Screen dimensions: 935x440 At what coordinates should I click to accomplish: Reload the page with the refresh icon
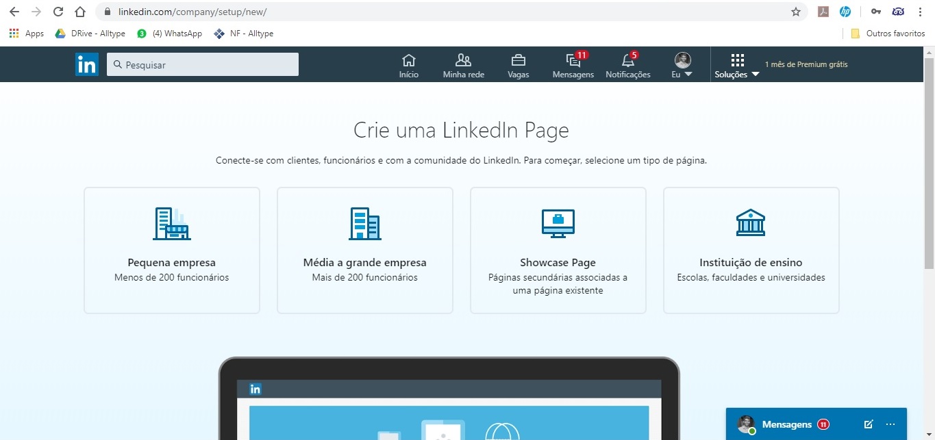pyautogui.click(x=58, y=12)
